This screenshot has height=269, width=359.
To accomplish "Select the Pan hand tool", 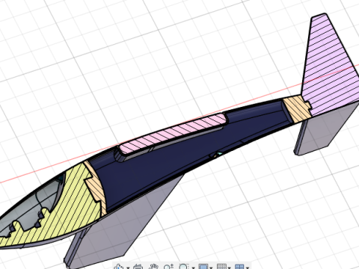I will pos(153,267).
